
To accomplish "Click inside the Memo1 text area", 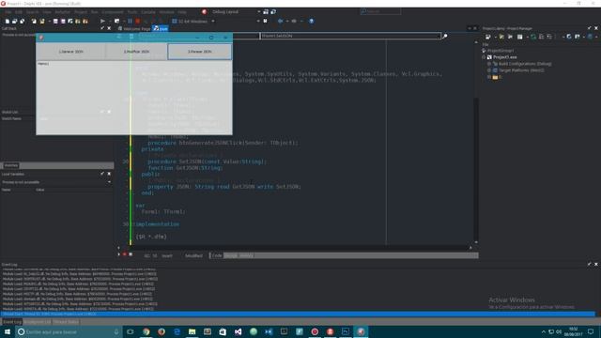I will [x=134, y=98].
